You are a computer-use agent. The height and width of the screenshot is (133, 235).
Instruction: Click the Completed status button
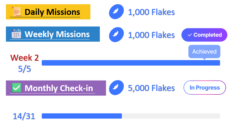coord(204,35)
